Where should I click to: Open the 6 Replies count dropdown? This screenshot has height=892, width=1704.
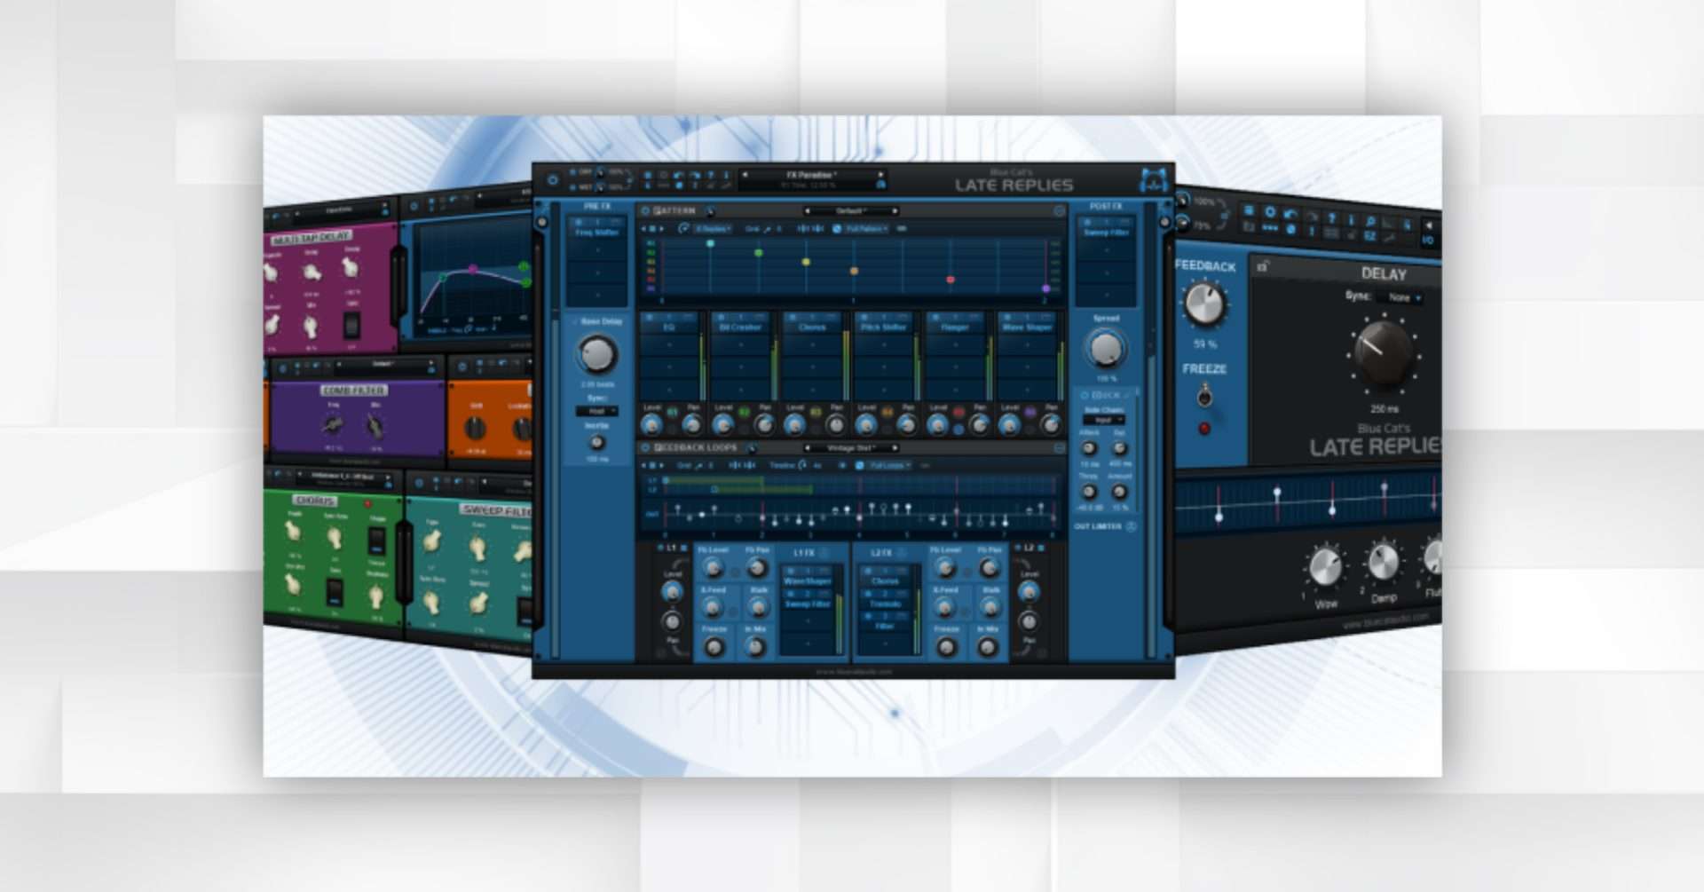click(713, 229)
